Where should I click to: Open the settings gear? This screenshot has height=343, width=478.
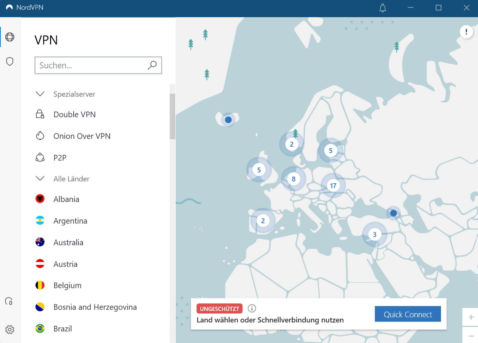point(10,330)
